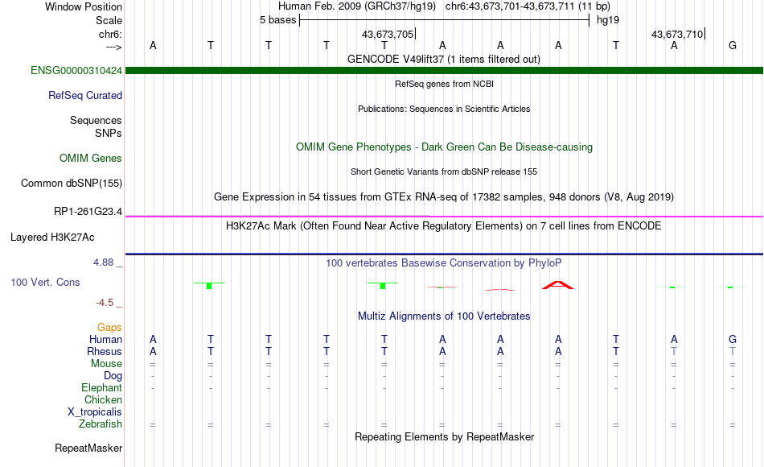
Task: Click the G base in Human row
Action: tap(733, 339)
